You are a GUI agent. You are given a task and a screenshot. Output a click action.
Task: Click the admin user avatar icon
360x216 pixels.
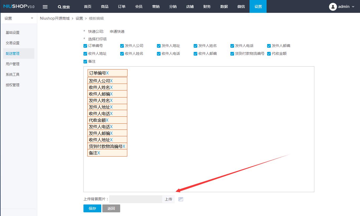pos(333,7)
